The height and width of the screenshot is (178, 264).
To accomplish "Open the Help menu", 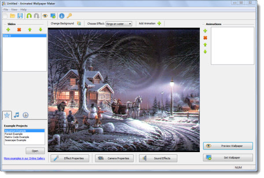I will coord(23,10).
